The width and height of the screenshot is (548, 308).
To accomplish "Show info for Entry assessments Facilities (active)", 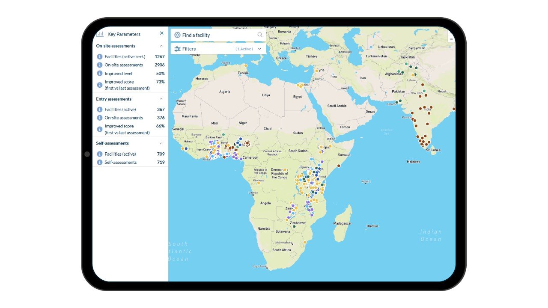I will (x=100, y=110).
